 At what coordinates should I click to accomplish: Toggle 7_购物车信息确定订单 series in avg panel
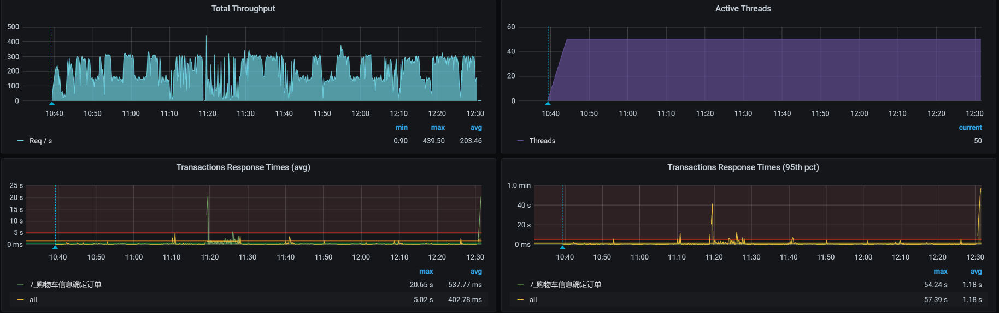65,285
